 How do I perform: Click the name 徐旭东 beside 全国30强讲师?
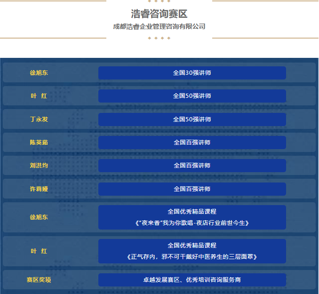pos(39,72)
